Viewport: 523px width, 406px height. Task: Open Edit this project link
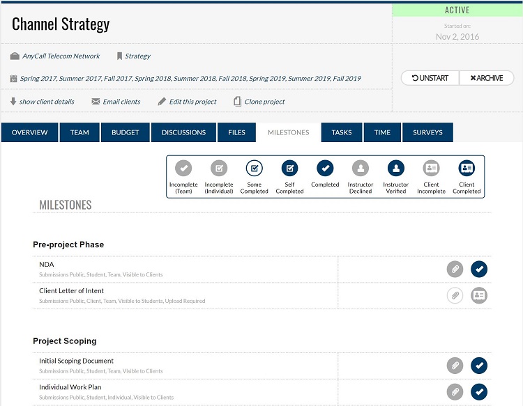coord(187,102)
